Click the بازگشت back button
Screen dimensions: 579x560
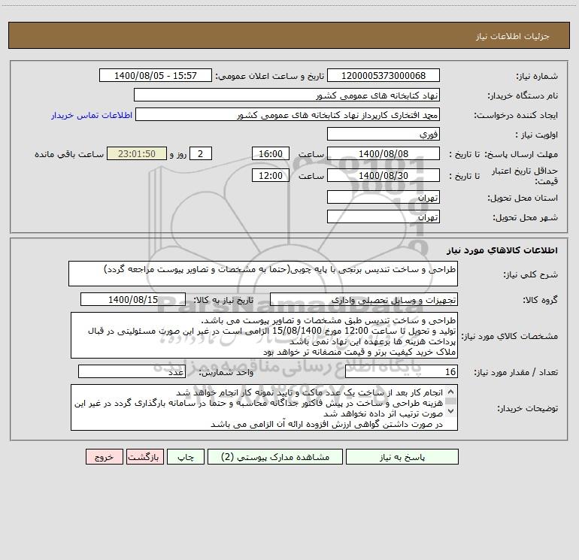pos(144,456)
